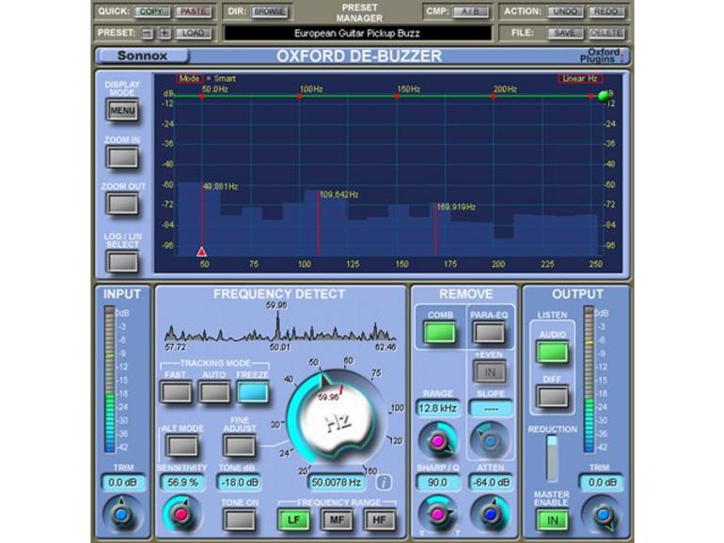Click the Reduction meter bar

(x=552, y=458)
